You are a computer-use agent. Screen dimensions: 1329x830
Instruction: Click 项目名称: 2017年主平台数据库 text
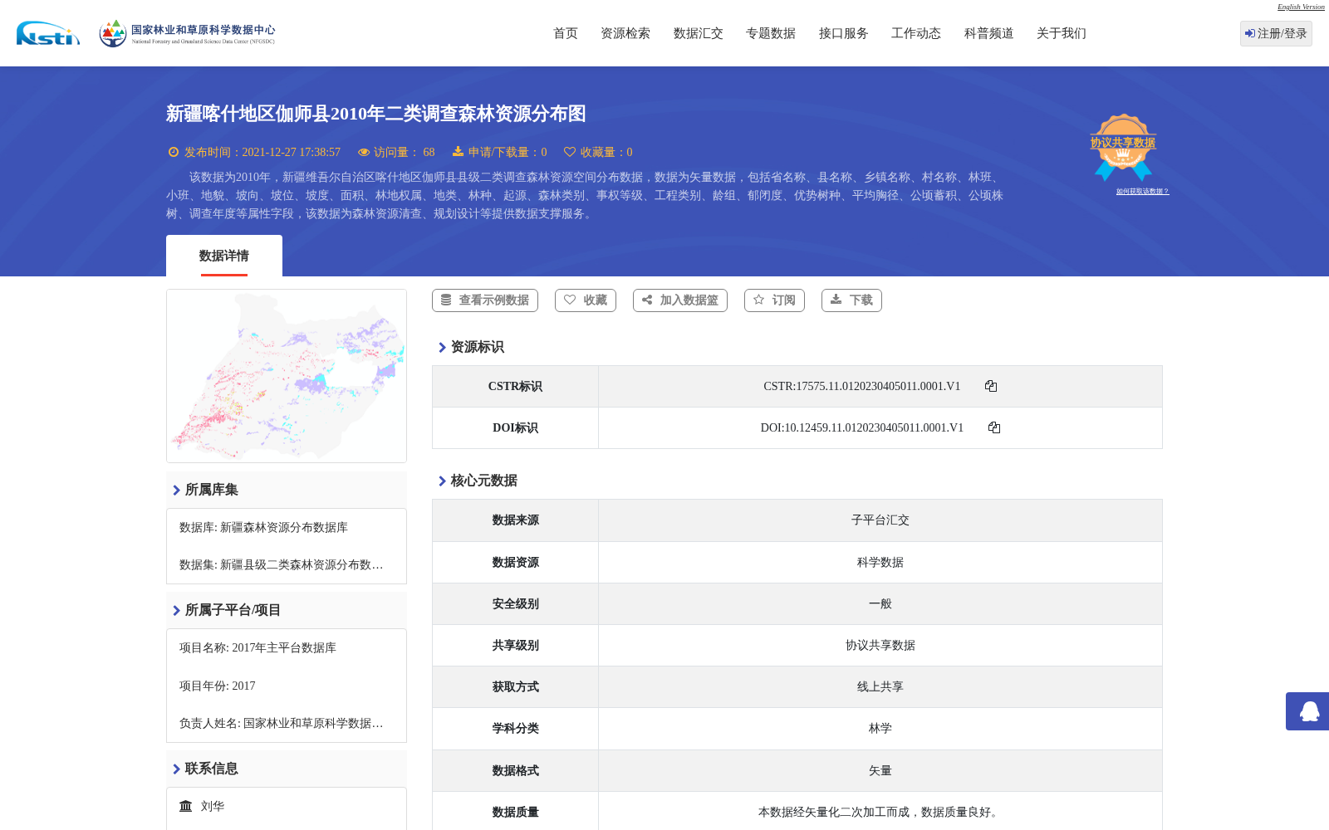pyautogui.click(x=257, y=648)
